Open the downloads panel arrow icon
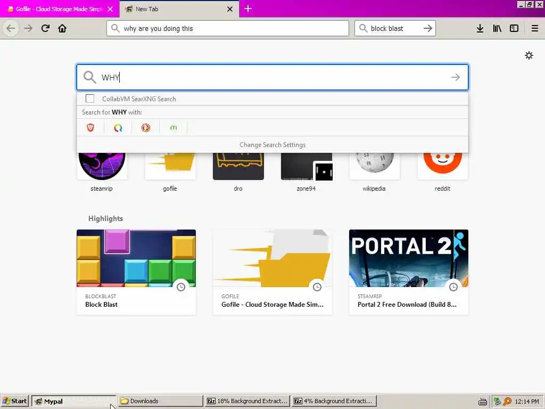Viewport: 545px width, 409px height. pyautogui.click(x=480, y=28)
